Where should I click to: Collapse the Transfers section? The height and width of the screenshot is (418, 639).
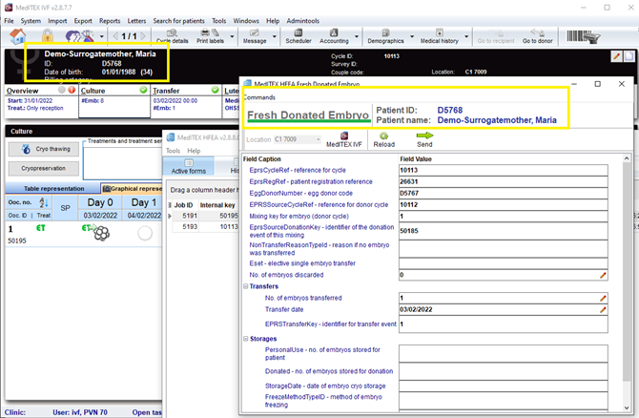(246, 286)
